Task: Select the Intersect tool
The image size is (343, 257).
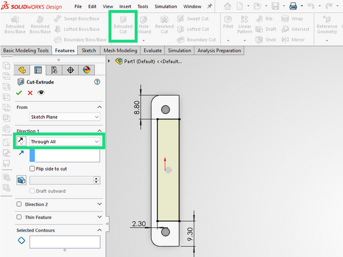Action: (x=295, y=29)
